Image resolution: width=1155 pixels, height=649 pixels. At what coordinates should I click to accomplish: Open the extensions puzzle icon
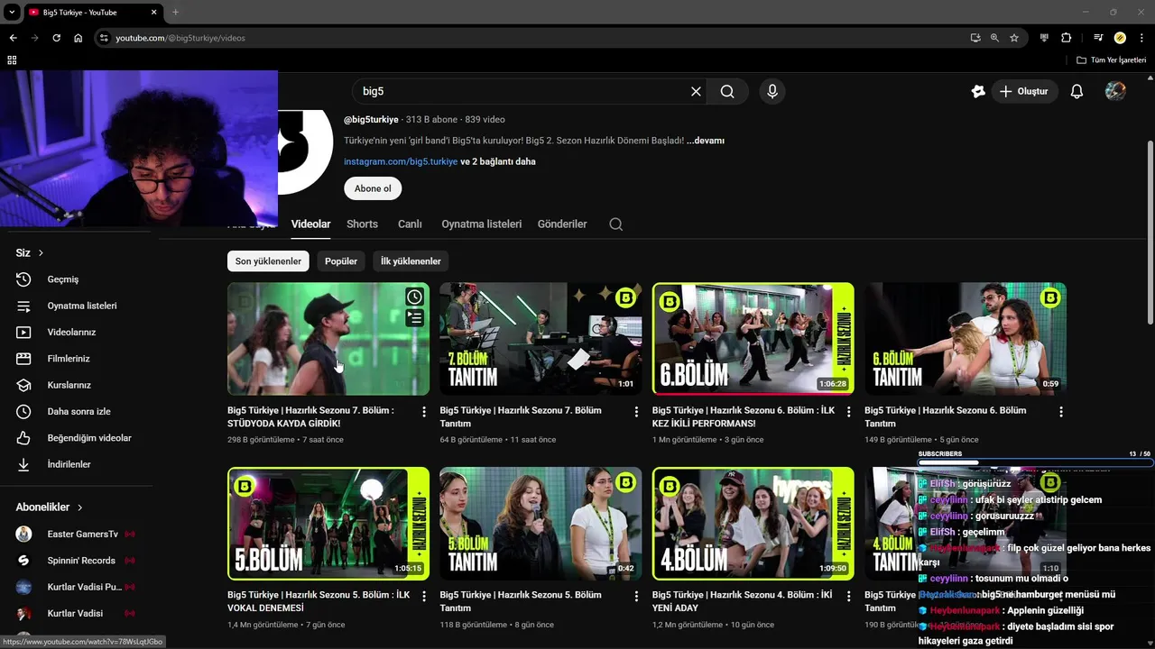(x=1067, y=38)
